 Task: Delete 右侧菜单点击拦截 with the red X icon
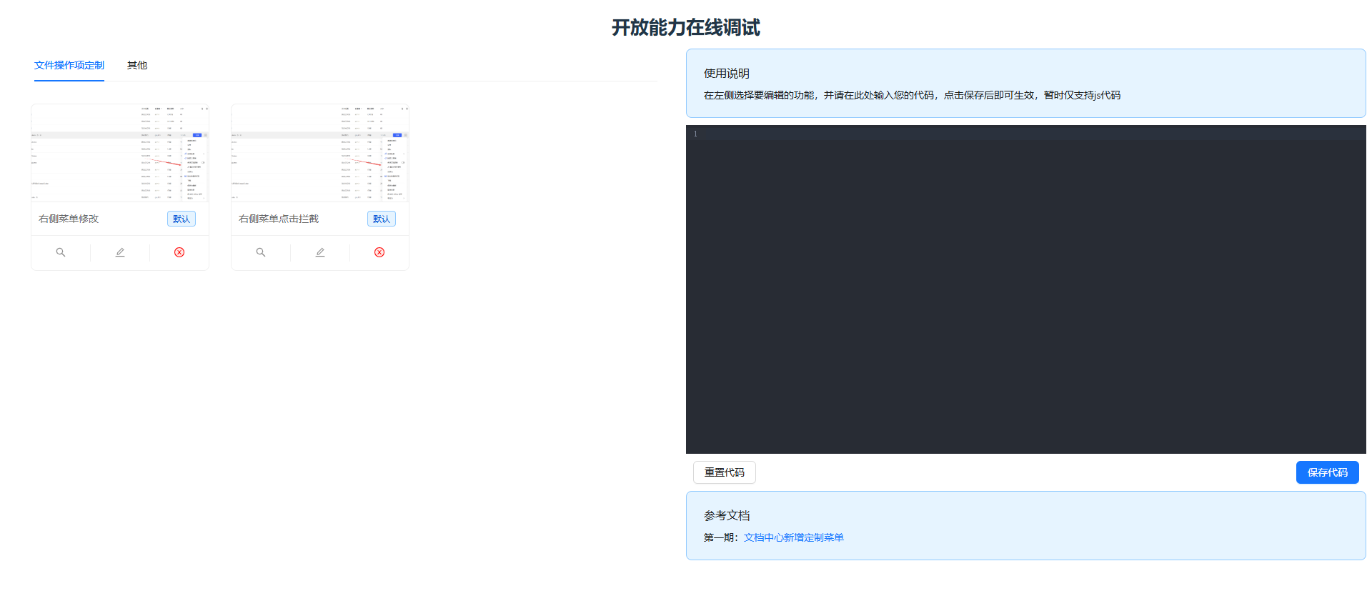[x=379, y=252]
